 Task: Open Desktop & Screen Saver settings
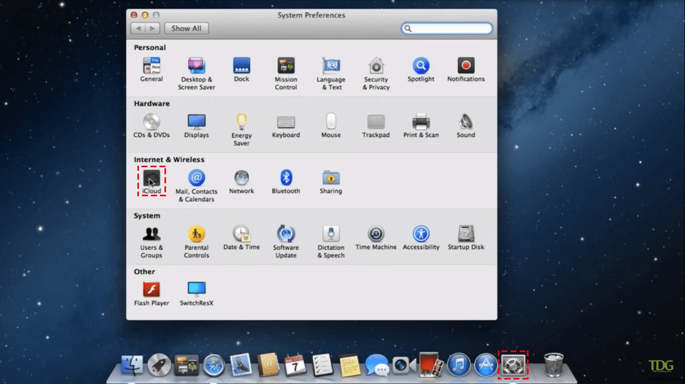[x=196, y=66]
